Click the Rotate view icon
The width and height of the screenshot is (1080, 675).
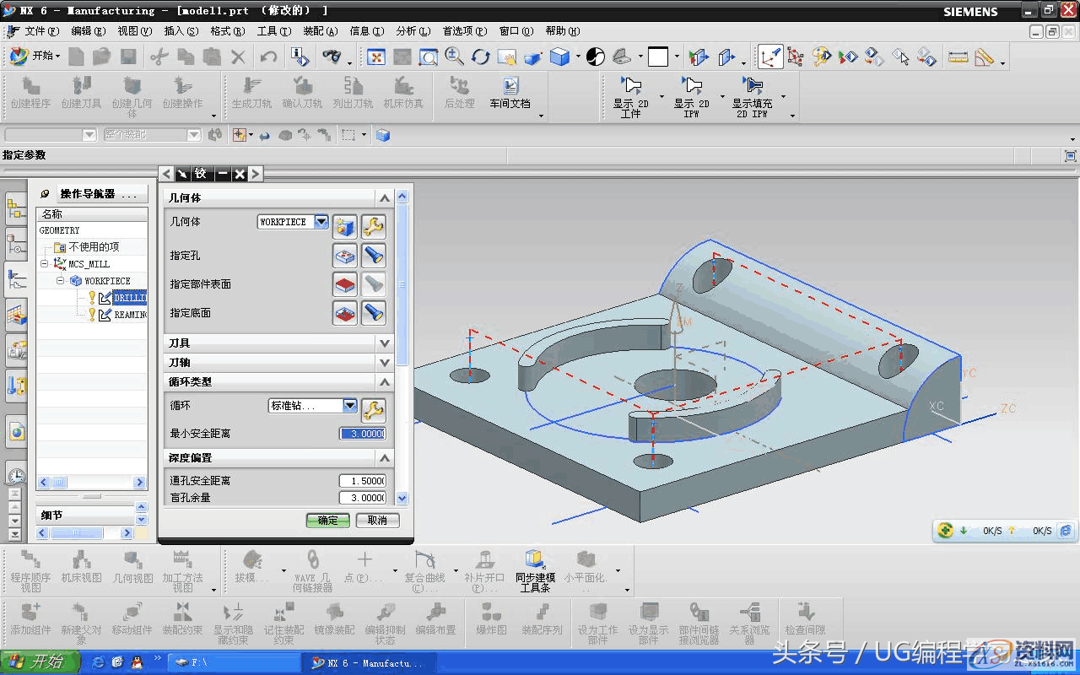tap(481, 57)
